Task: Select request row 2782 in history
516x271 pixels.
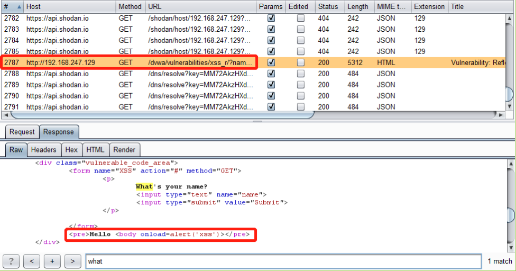Action: (253, 18)
